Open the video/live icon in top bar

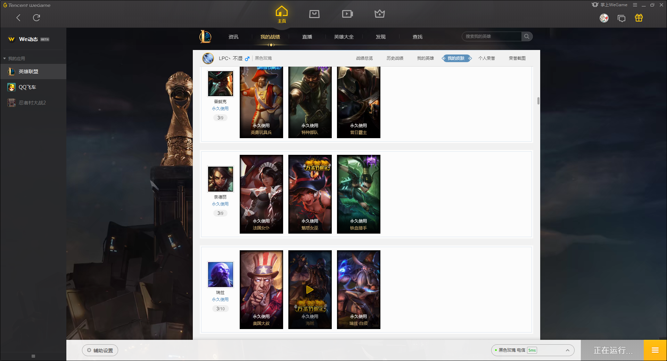(347, 14)
